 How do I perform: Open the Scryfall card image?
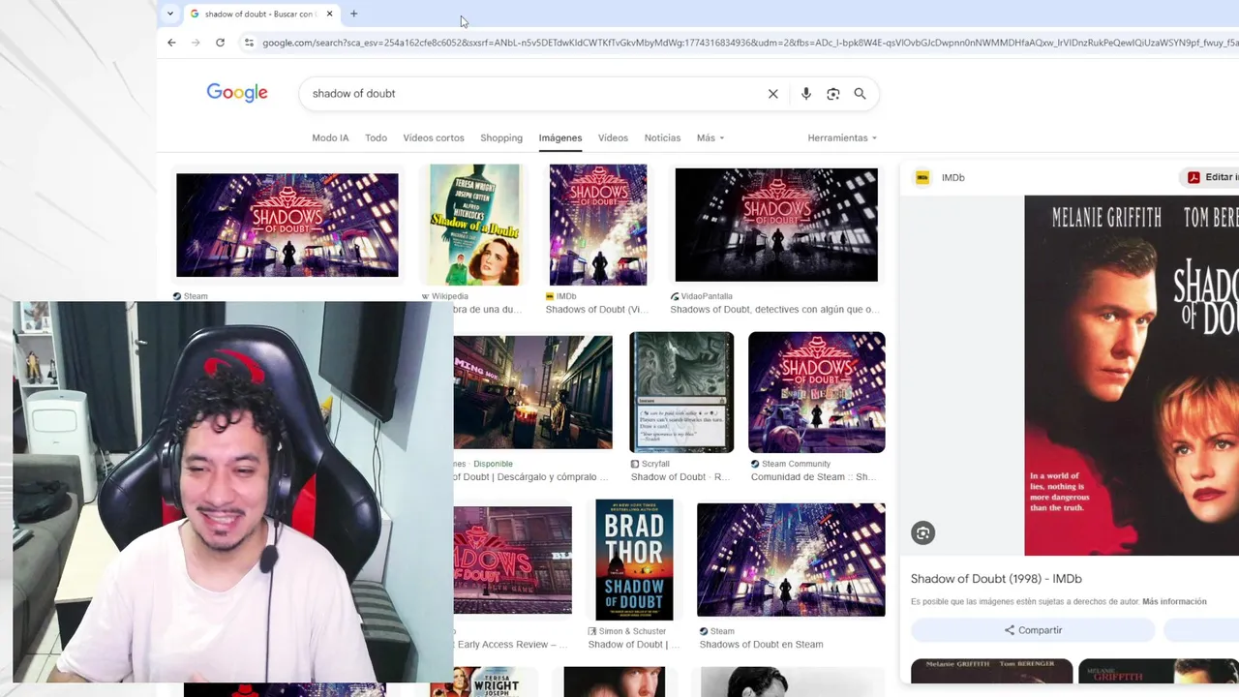(681, 392)
